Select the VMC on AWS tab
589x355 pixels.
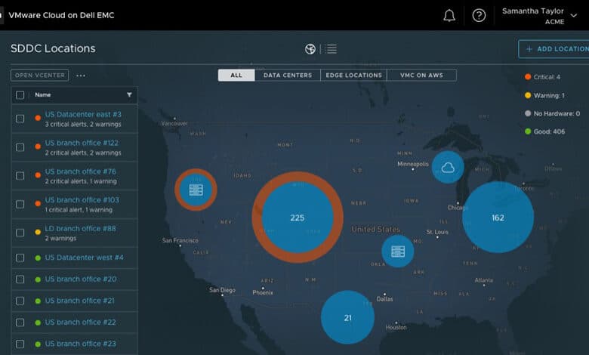421,75
